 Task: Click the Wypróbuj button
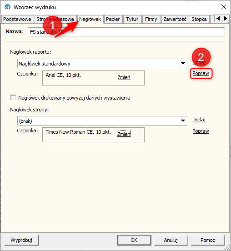pyautogui.click(x=22, y=240)
